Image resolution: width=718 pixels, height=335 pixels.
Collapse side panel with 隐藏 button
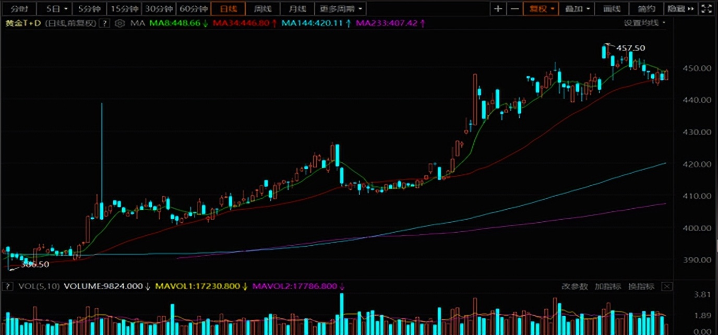pos(681,8)
